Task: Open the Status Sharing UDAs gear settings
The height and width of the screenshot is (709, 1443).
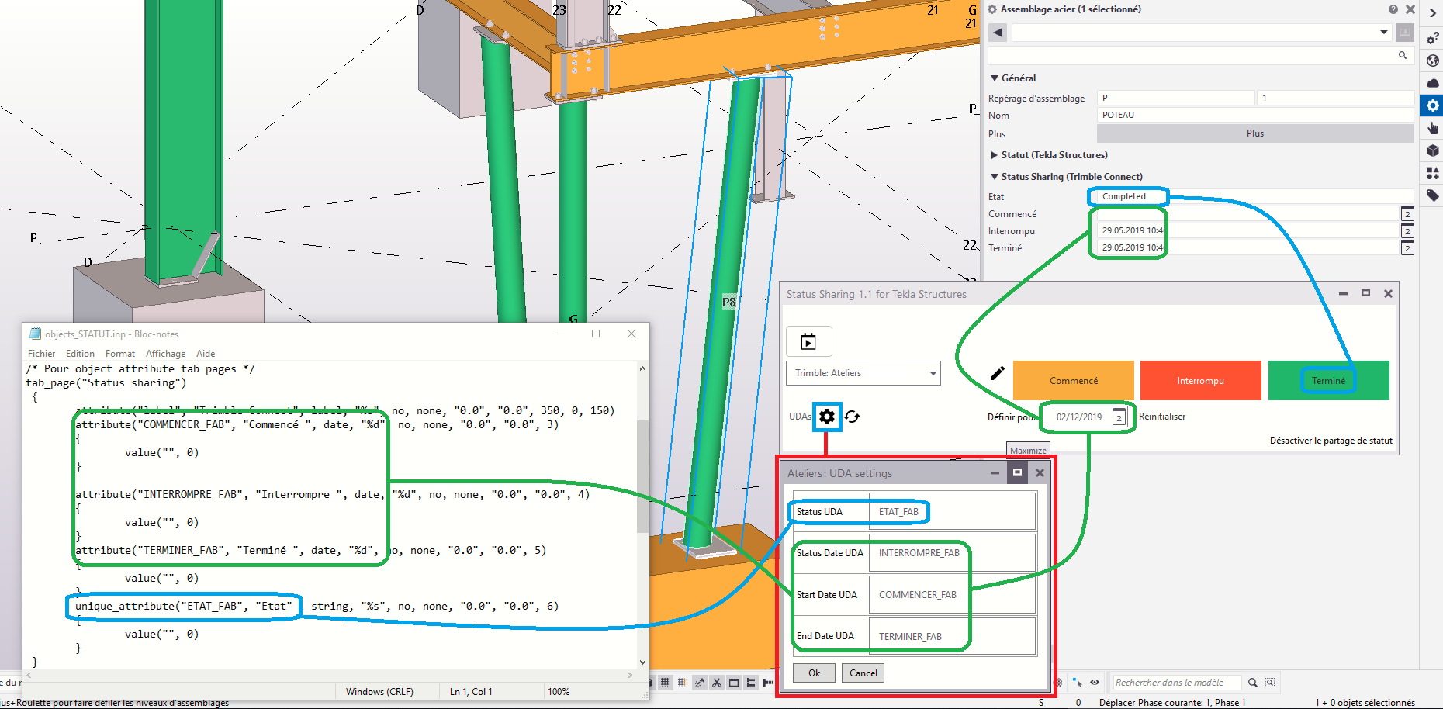Action: (827, 417)
